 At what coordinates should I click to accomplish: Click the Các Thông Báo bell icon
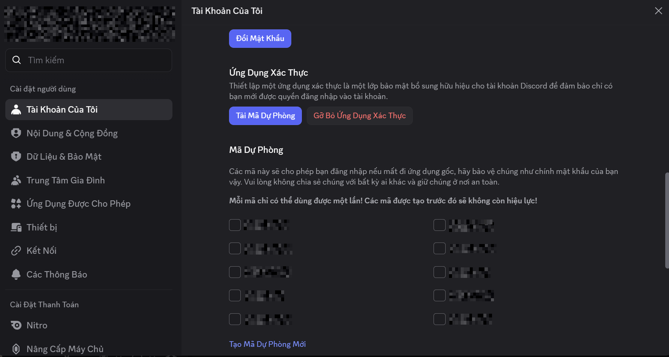point(16,275)
